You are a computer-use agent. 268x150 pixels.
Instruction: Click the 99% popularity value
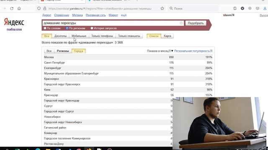pyautogui.click(x=209, y=62)
